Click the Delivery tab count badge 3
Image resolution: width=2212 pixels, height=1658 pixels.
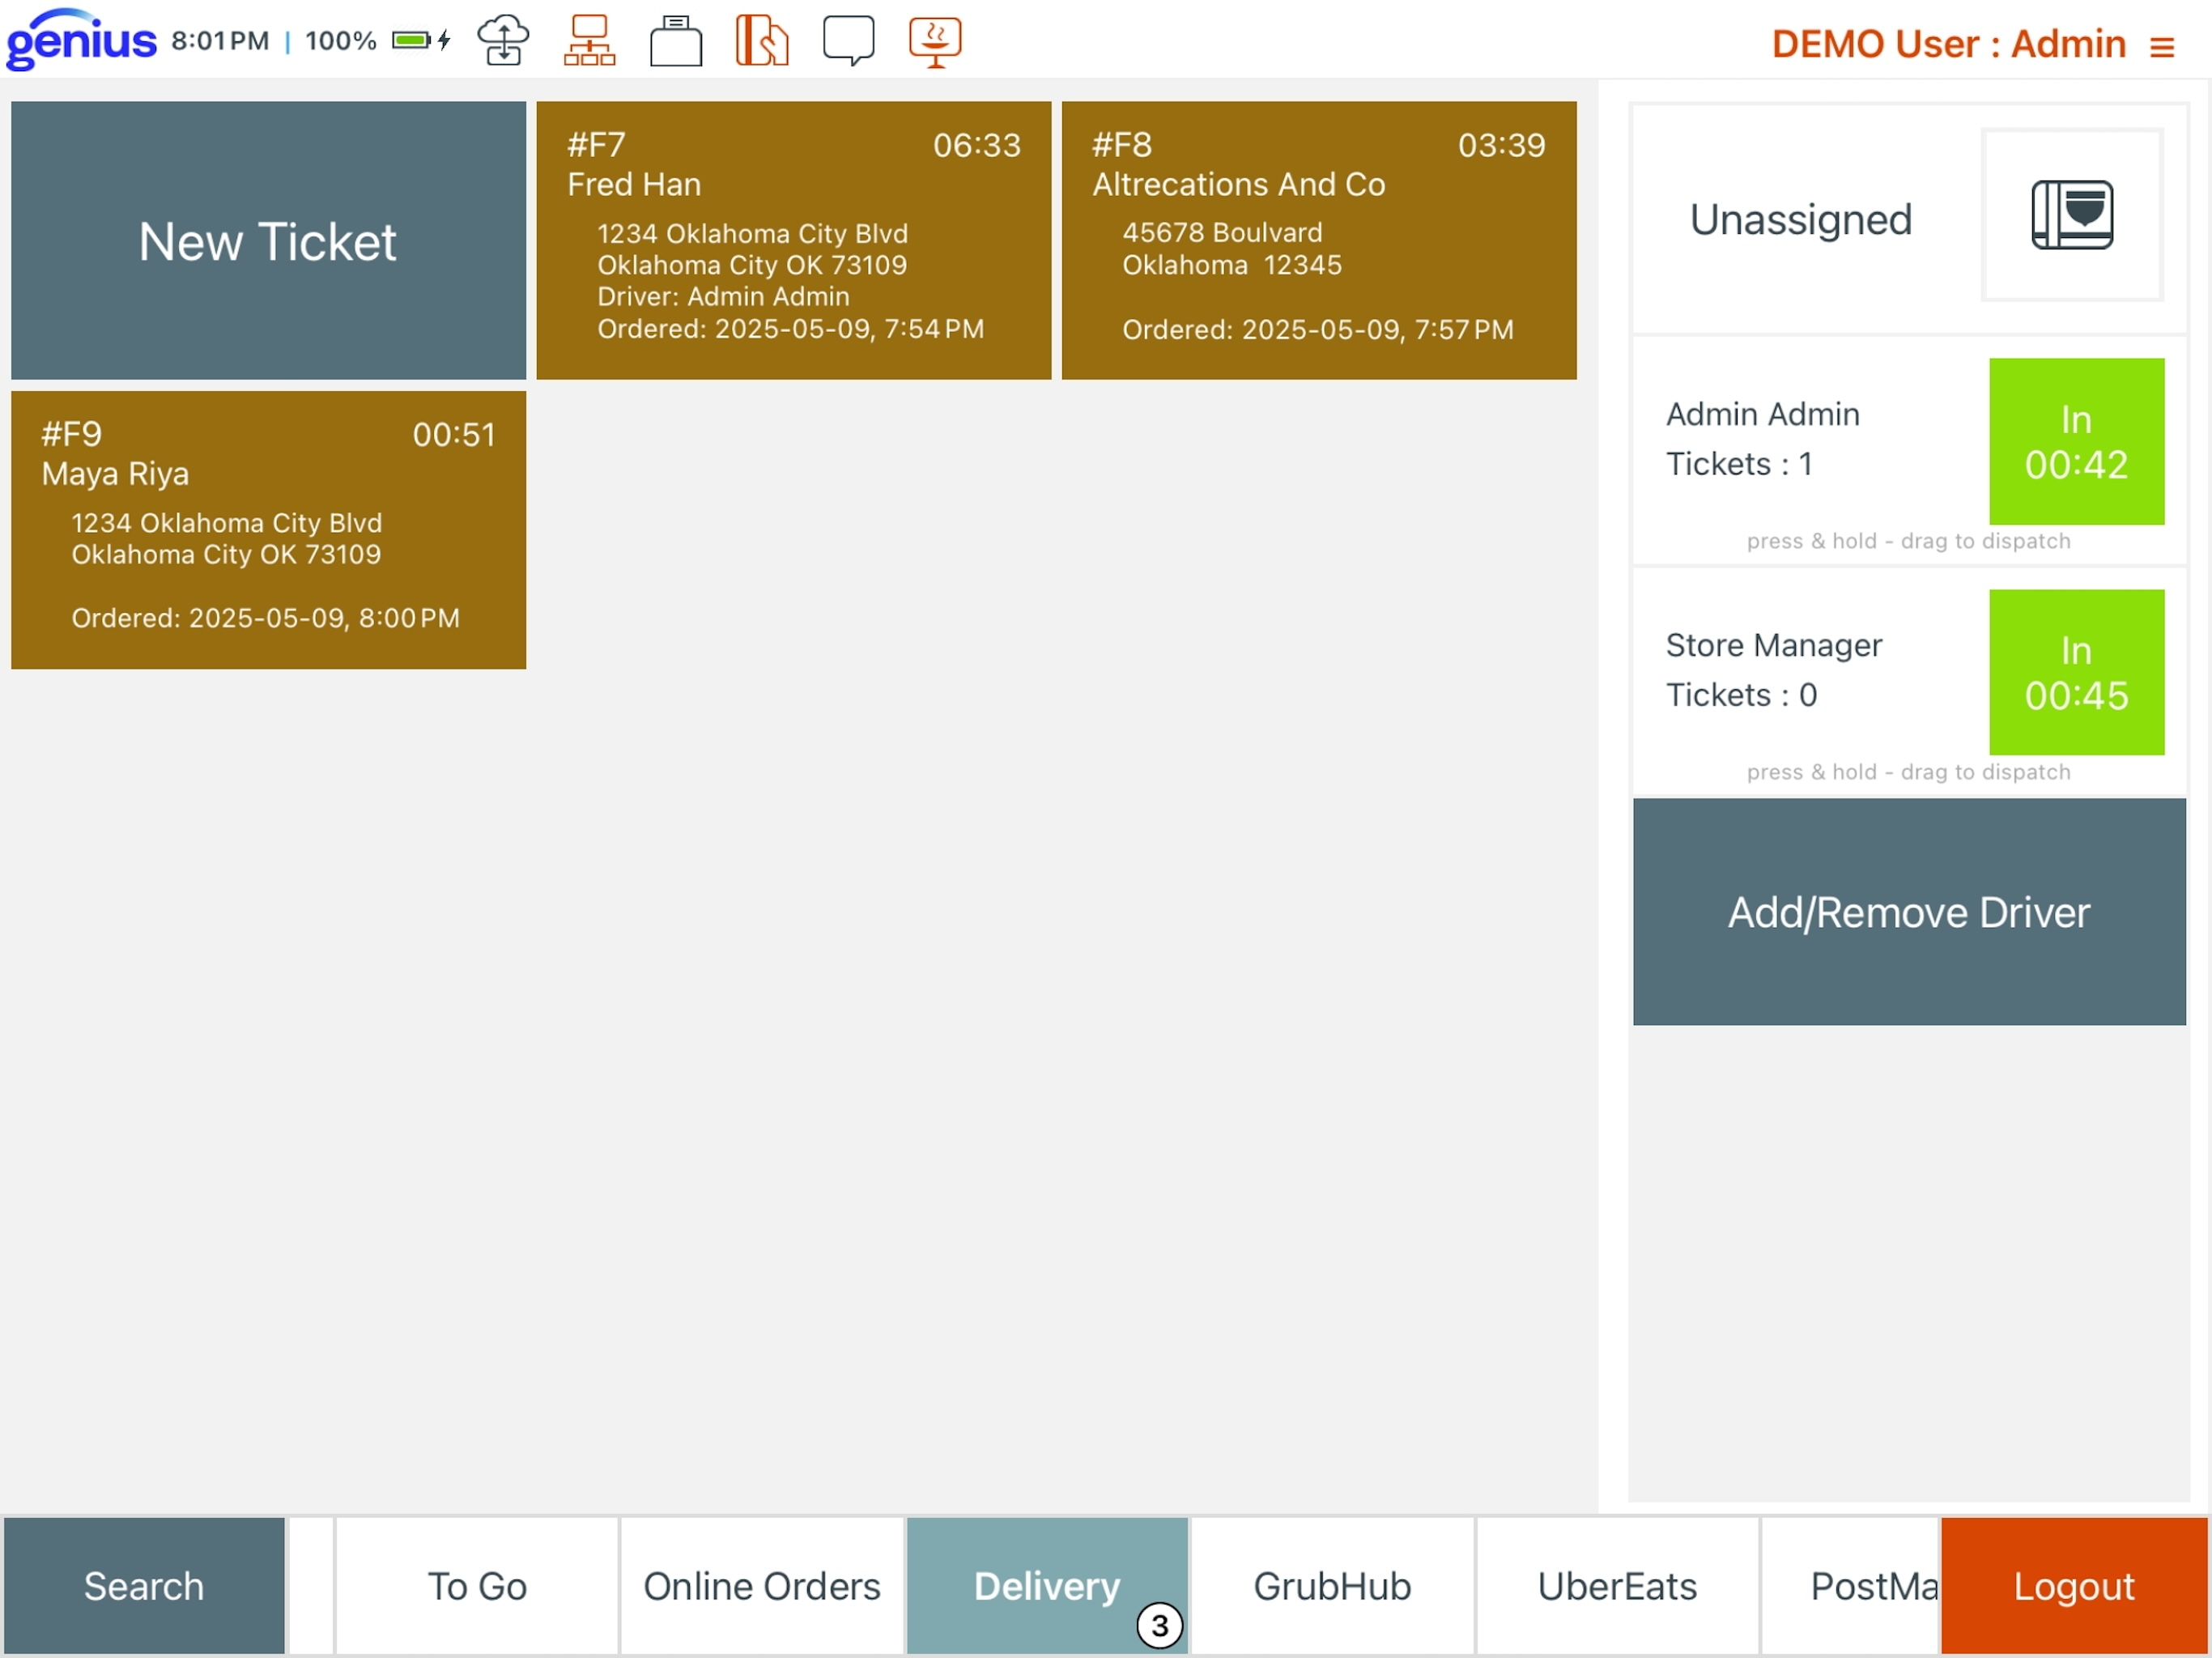coord(1159,1625)
